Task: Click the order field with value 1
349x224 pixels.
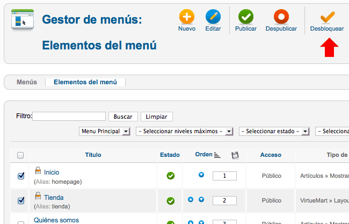Action: click(224, 176)
